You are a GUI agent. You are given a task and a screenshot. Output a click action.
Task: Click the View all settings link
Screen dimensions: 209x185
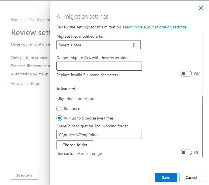tap(25, 84)
